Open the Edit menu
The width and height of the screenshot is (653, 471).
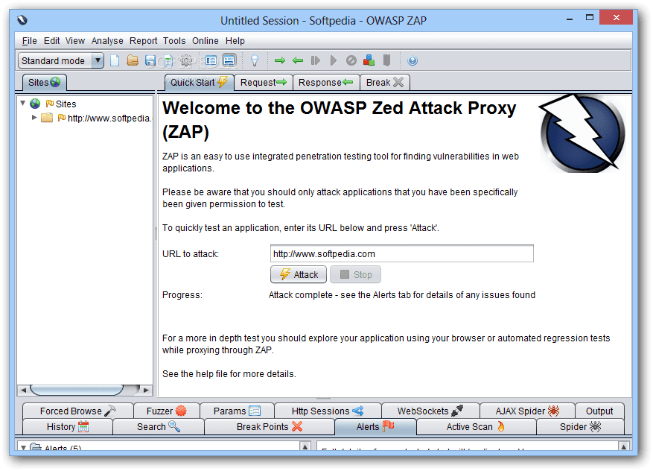[51, 41]
